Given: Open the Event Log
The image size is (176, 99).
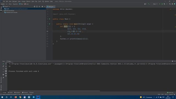Looking at the screenshot, I should (170, 93).
